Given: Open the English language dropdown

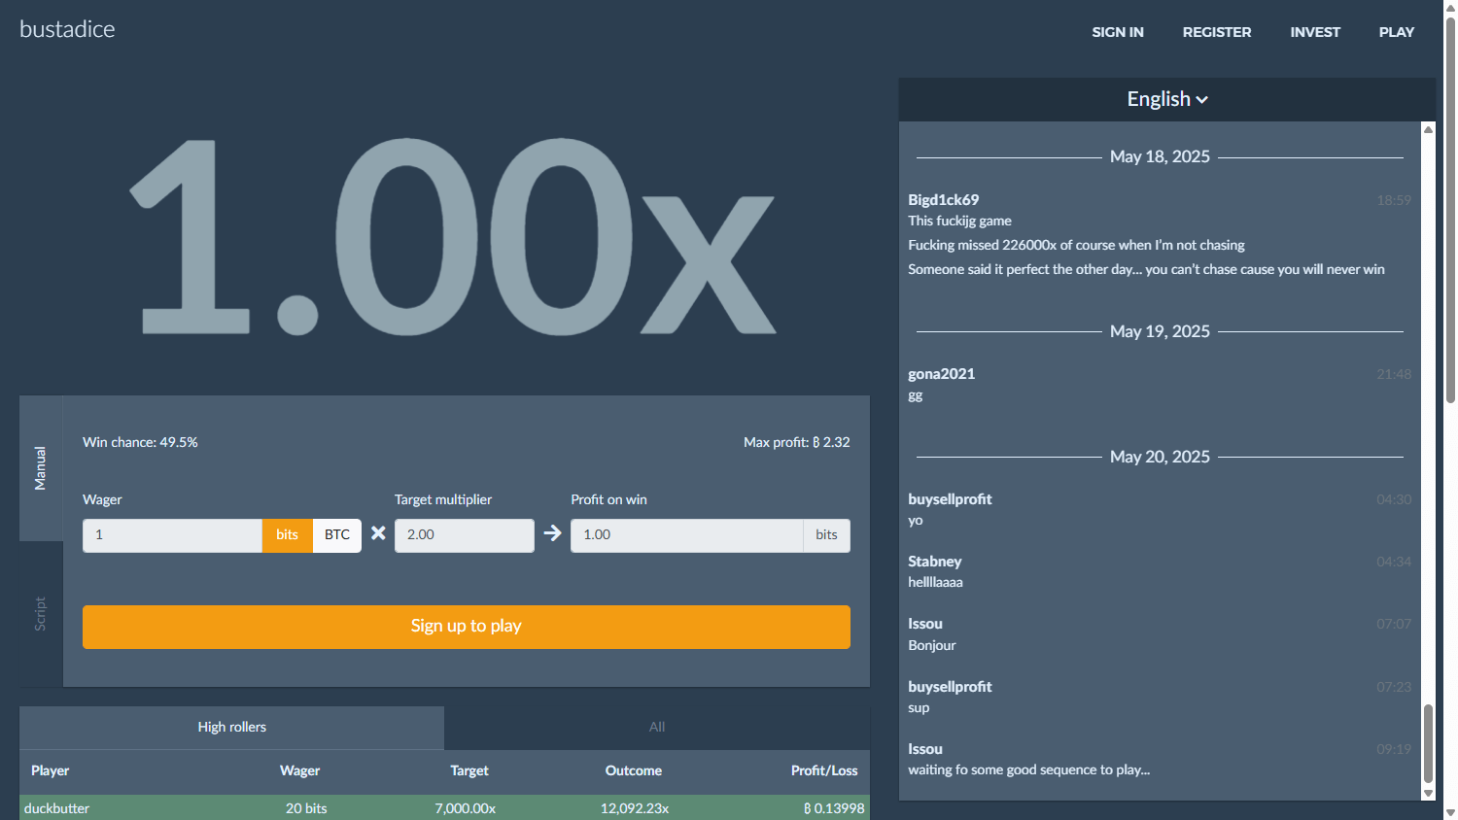Looking at the screenshot, I should (x=1166, y=99).
